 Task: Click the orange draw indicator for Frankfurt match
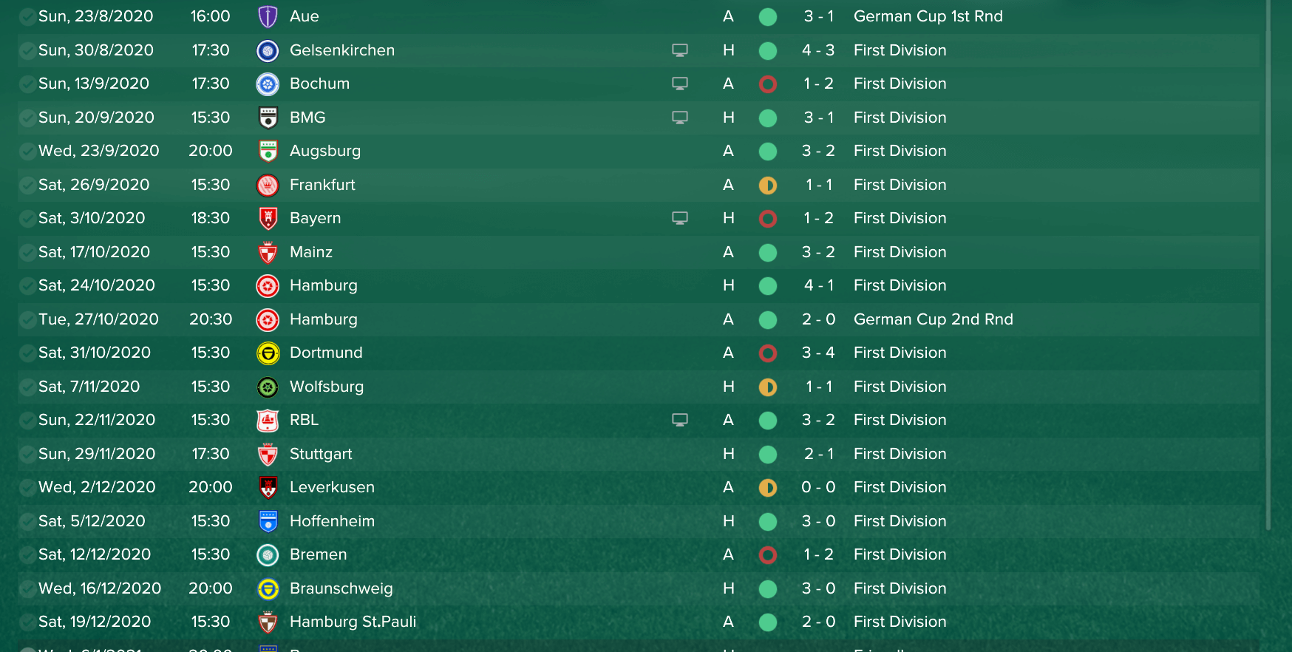tap(768, 185)
